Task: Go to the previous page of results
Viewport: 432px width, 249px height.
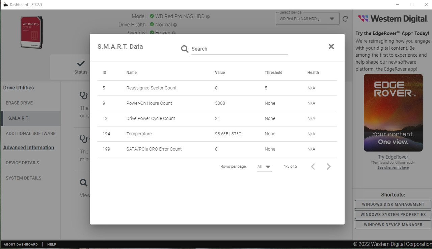Action: pyautogui.click(x=313, y=166)
